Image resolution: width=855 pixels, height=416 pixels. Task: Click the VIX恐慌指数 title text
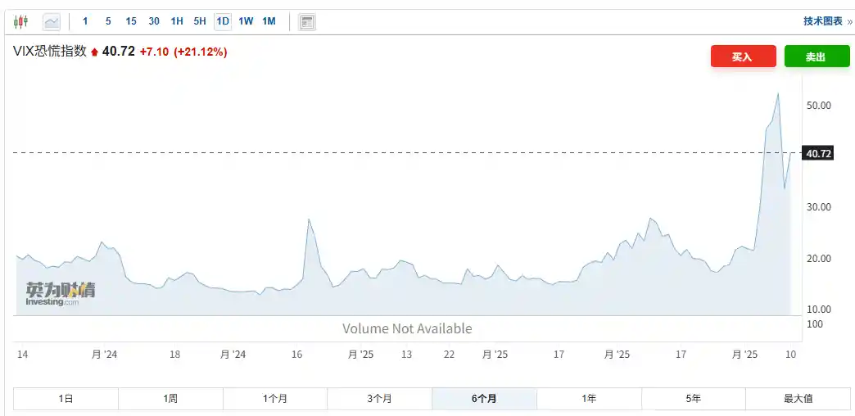pyautogui.click(x=50, y=52)
